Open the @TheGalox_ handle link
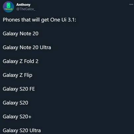This screenshot has height=134, width=134. [x=26, y=9]
